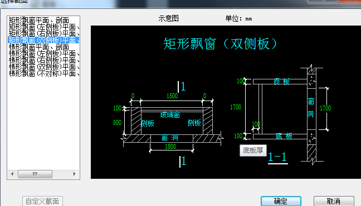This screenshot has height=206, width=361.
Task: Select 梯形飘窗(不对称)平面 entry
Action: point(44,73)
